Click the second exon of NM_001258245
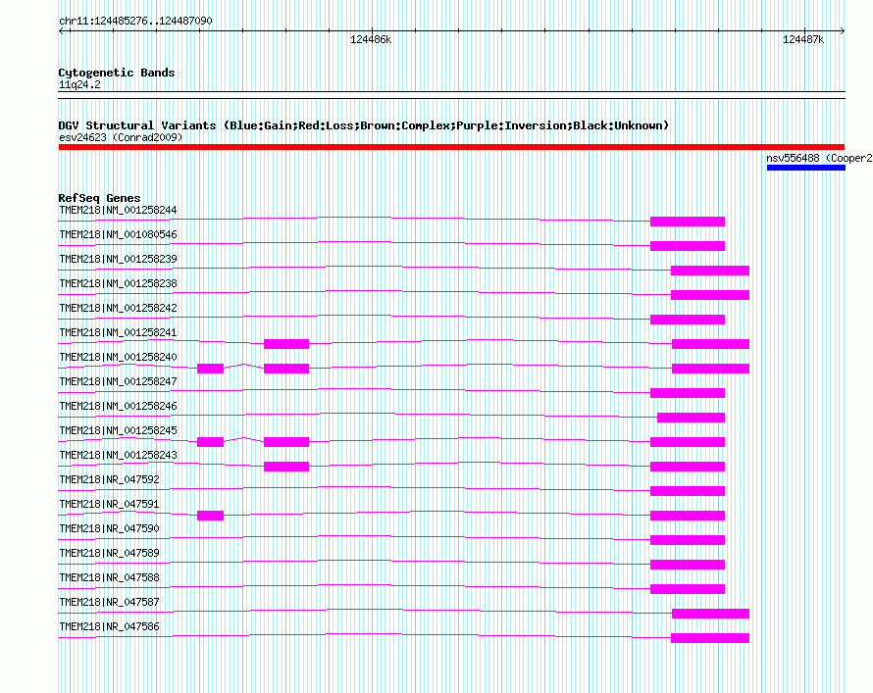The image size is (873, 693). click(x=286, y=442)
